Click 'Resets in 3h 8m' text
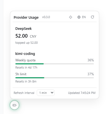 click(x=26, y=81)
